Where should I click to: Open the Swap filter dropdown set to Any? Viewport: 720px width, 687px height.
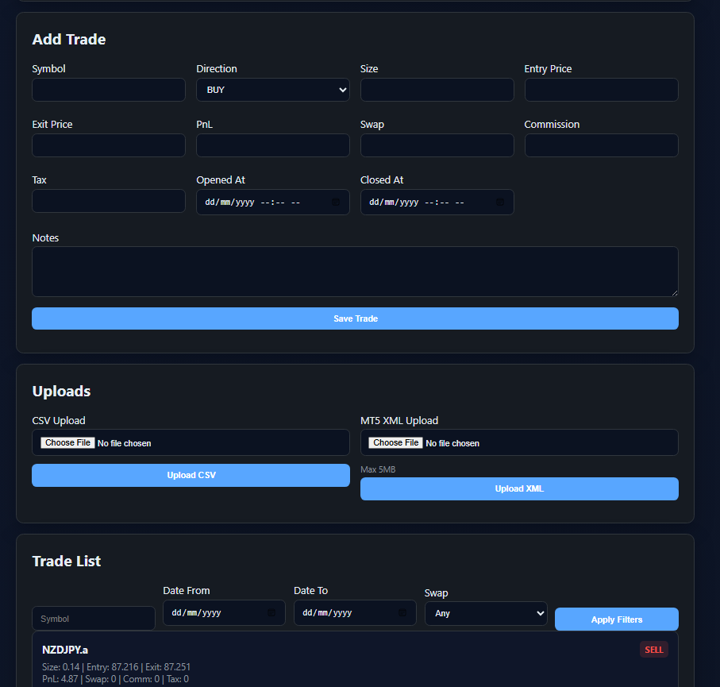point(486,613)
